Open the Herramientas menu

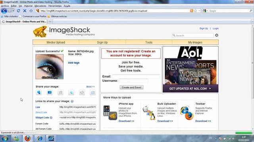(55, 6)
